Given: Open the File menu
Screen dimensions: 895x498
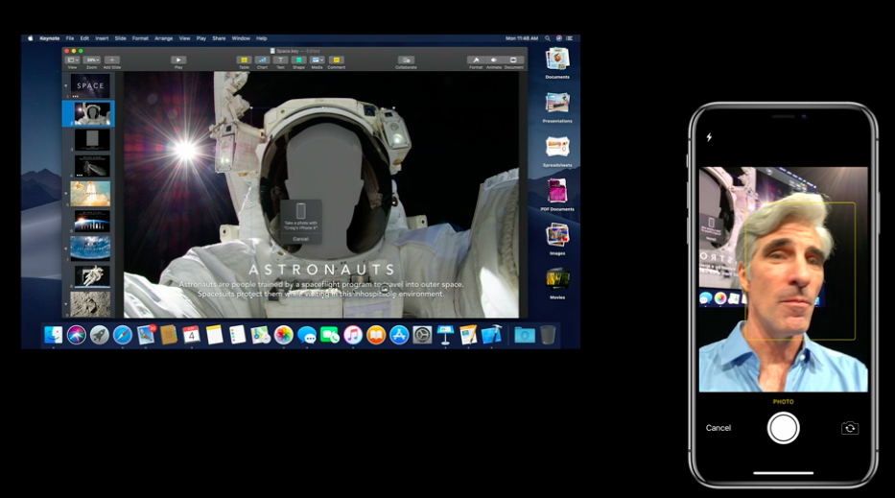Looking at the screenshot, I should pyautogui.click(x=70, y=38).
